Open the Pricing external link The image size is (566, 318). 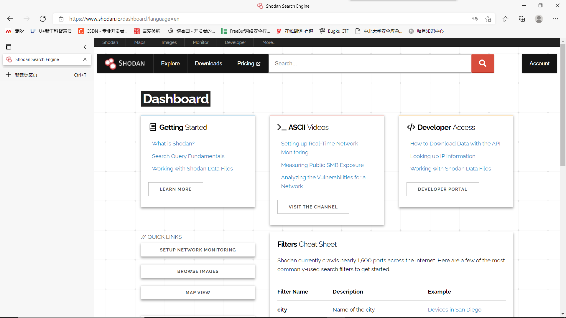point(249,63)
